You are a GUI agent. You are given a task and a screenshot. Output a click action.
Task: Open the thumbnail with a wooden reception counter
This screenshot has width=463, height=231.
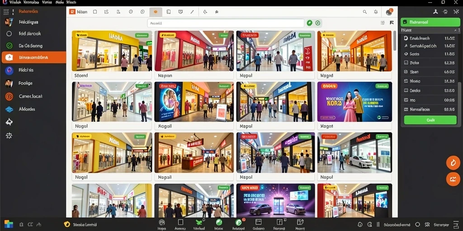(x=194, y=152)
